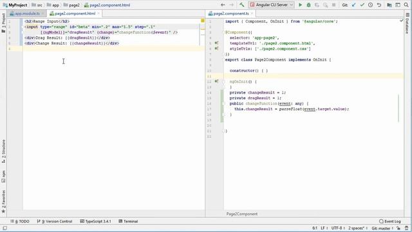Image resolution: width=412 pixels, height=232 pixels.
Task: Place cursor on line 6 of the HTML editor
Action: tap(113, 49)
